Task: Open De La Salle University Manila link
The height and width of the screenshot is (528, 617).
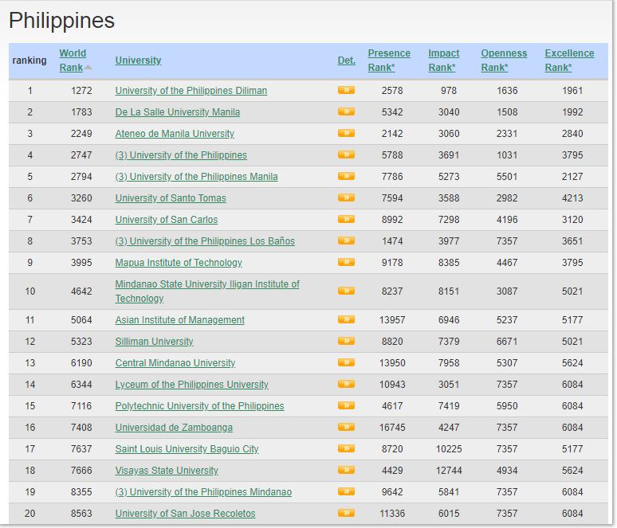Action: [x=178, y=112]
